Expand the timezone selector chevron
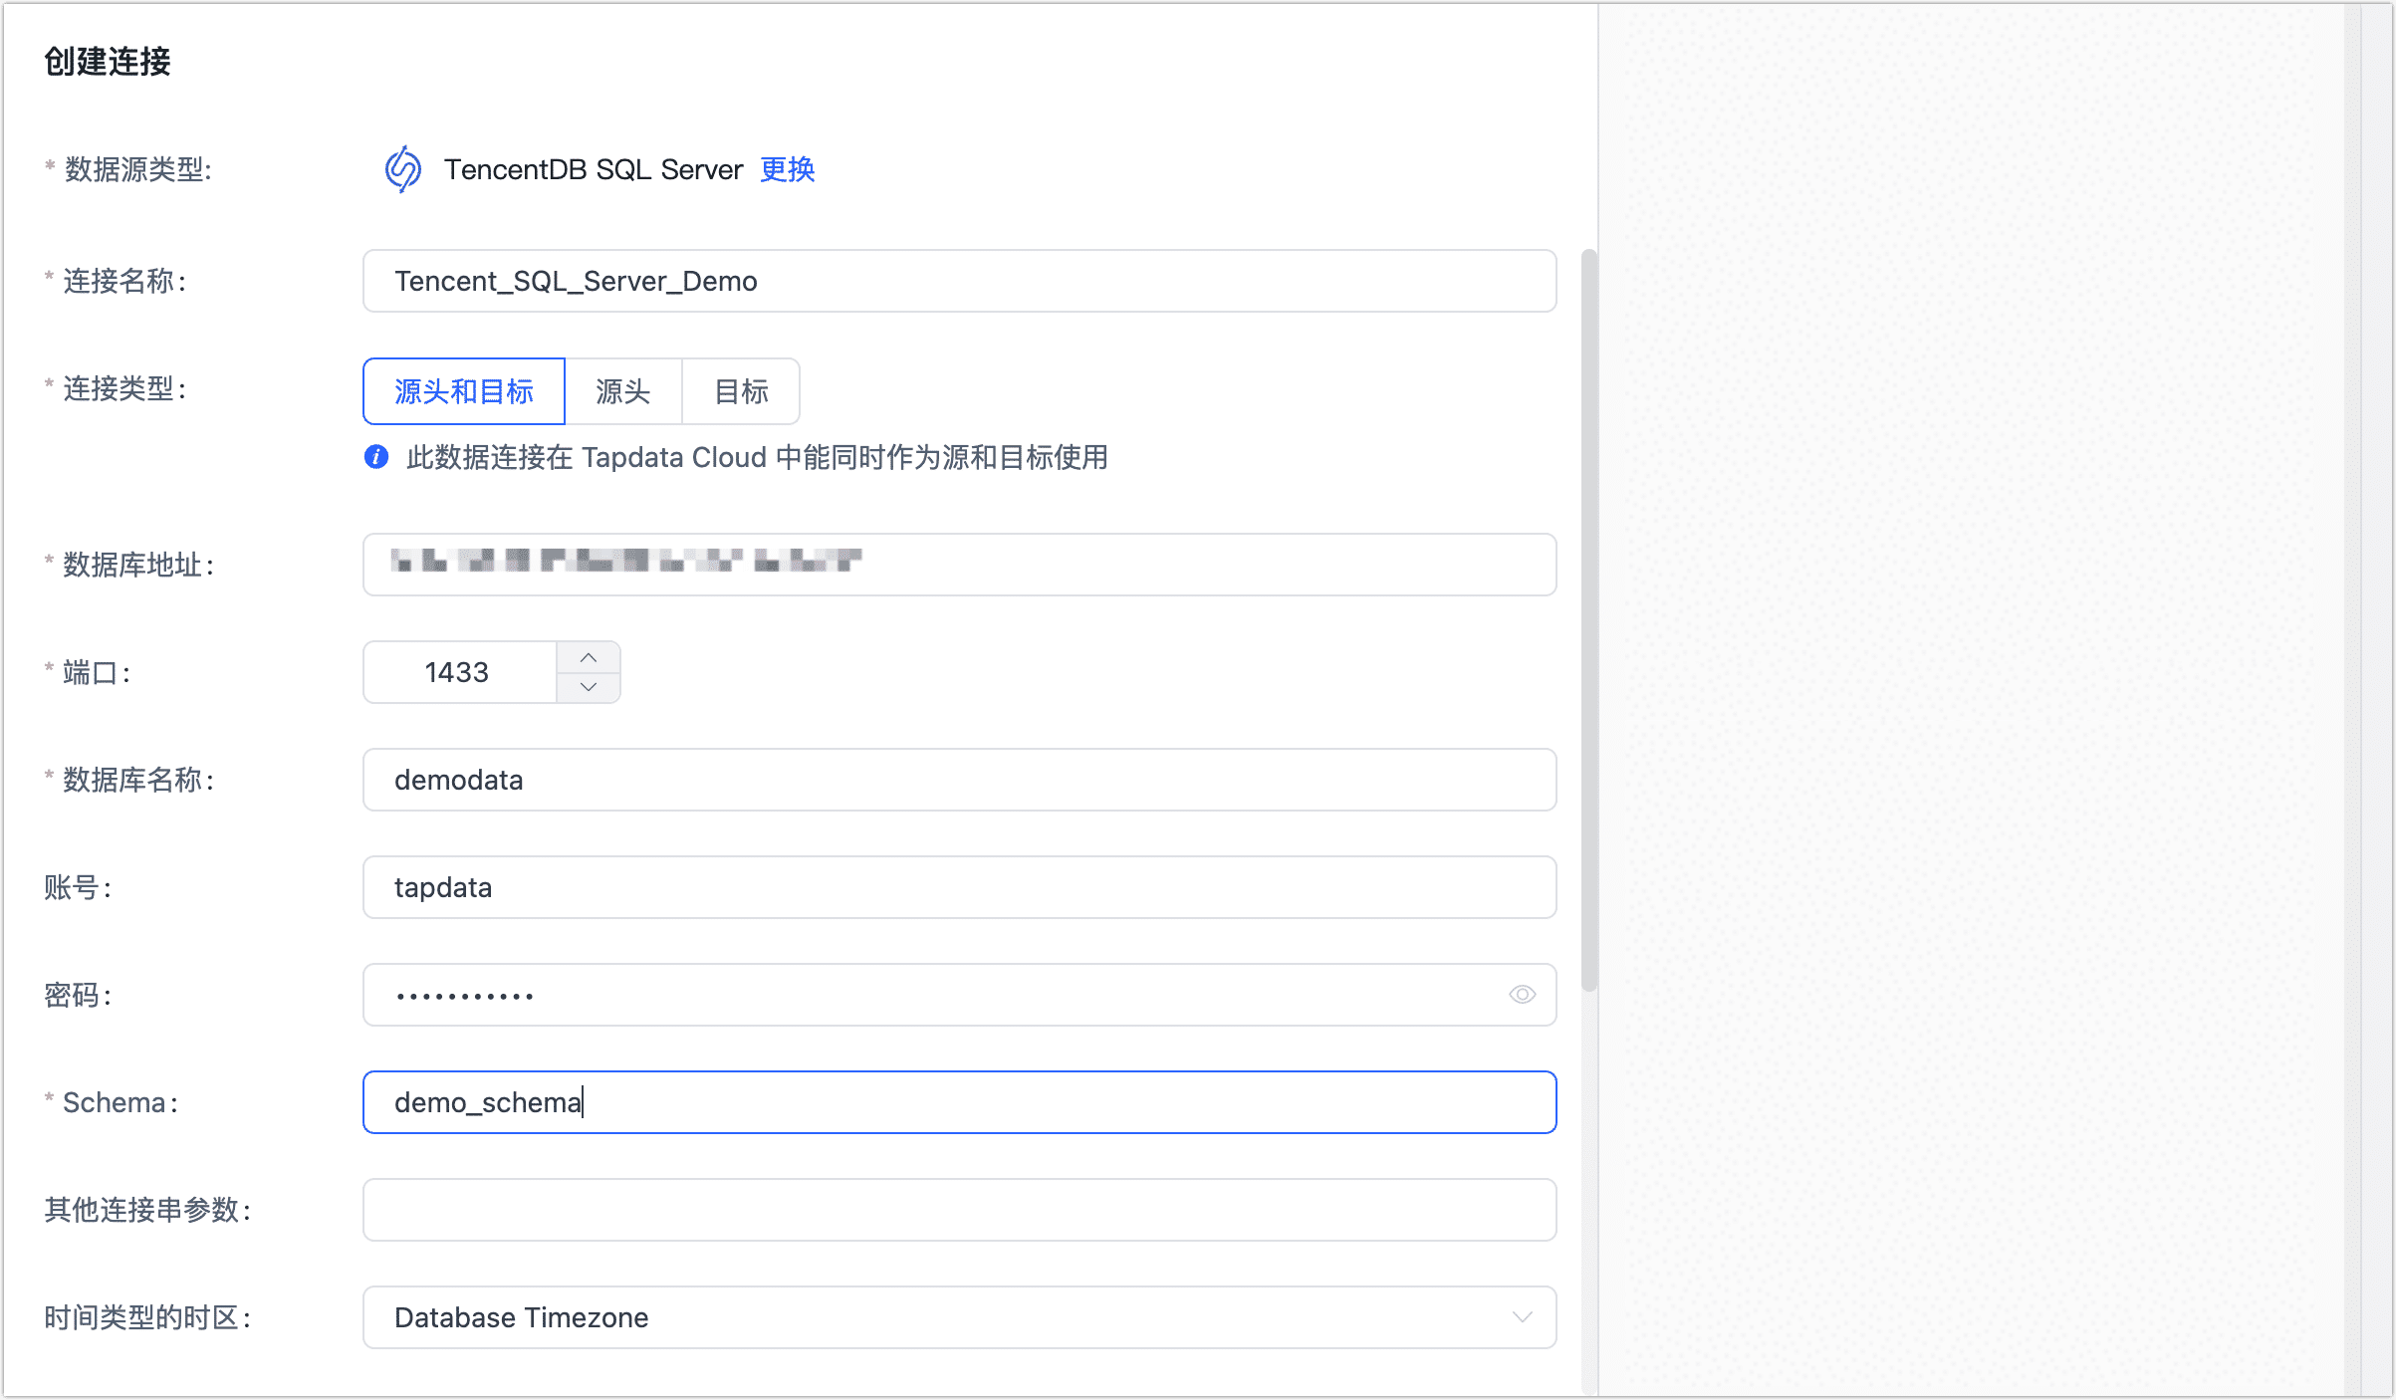This screenshot has width=2396, height=1400. click(1521, 1317)
